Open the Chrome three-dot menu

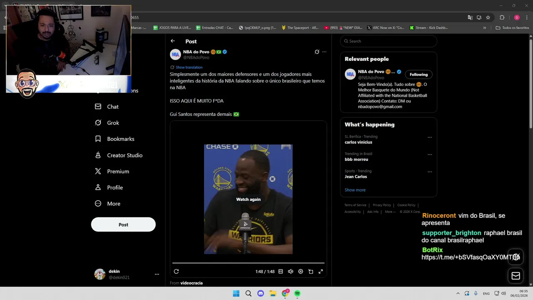(526, 17)
